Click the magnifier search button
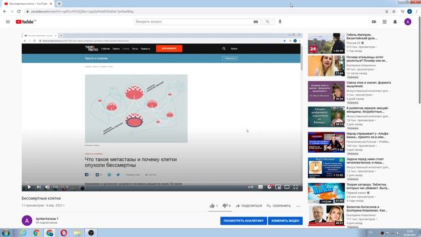 click(x=268, y=22)
